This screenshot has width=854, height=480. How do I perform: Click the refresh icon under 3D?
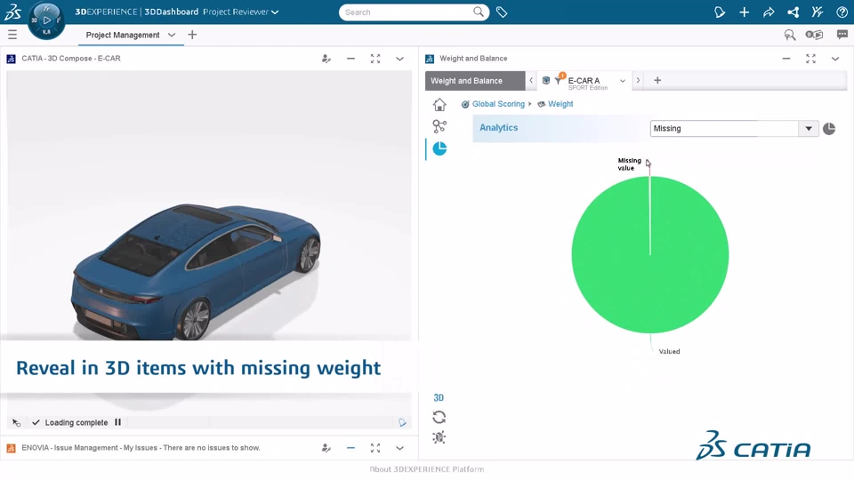pyautogui.click(x=439, y=418)
